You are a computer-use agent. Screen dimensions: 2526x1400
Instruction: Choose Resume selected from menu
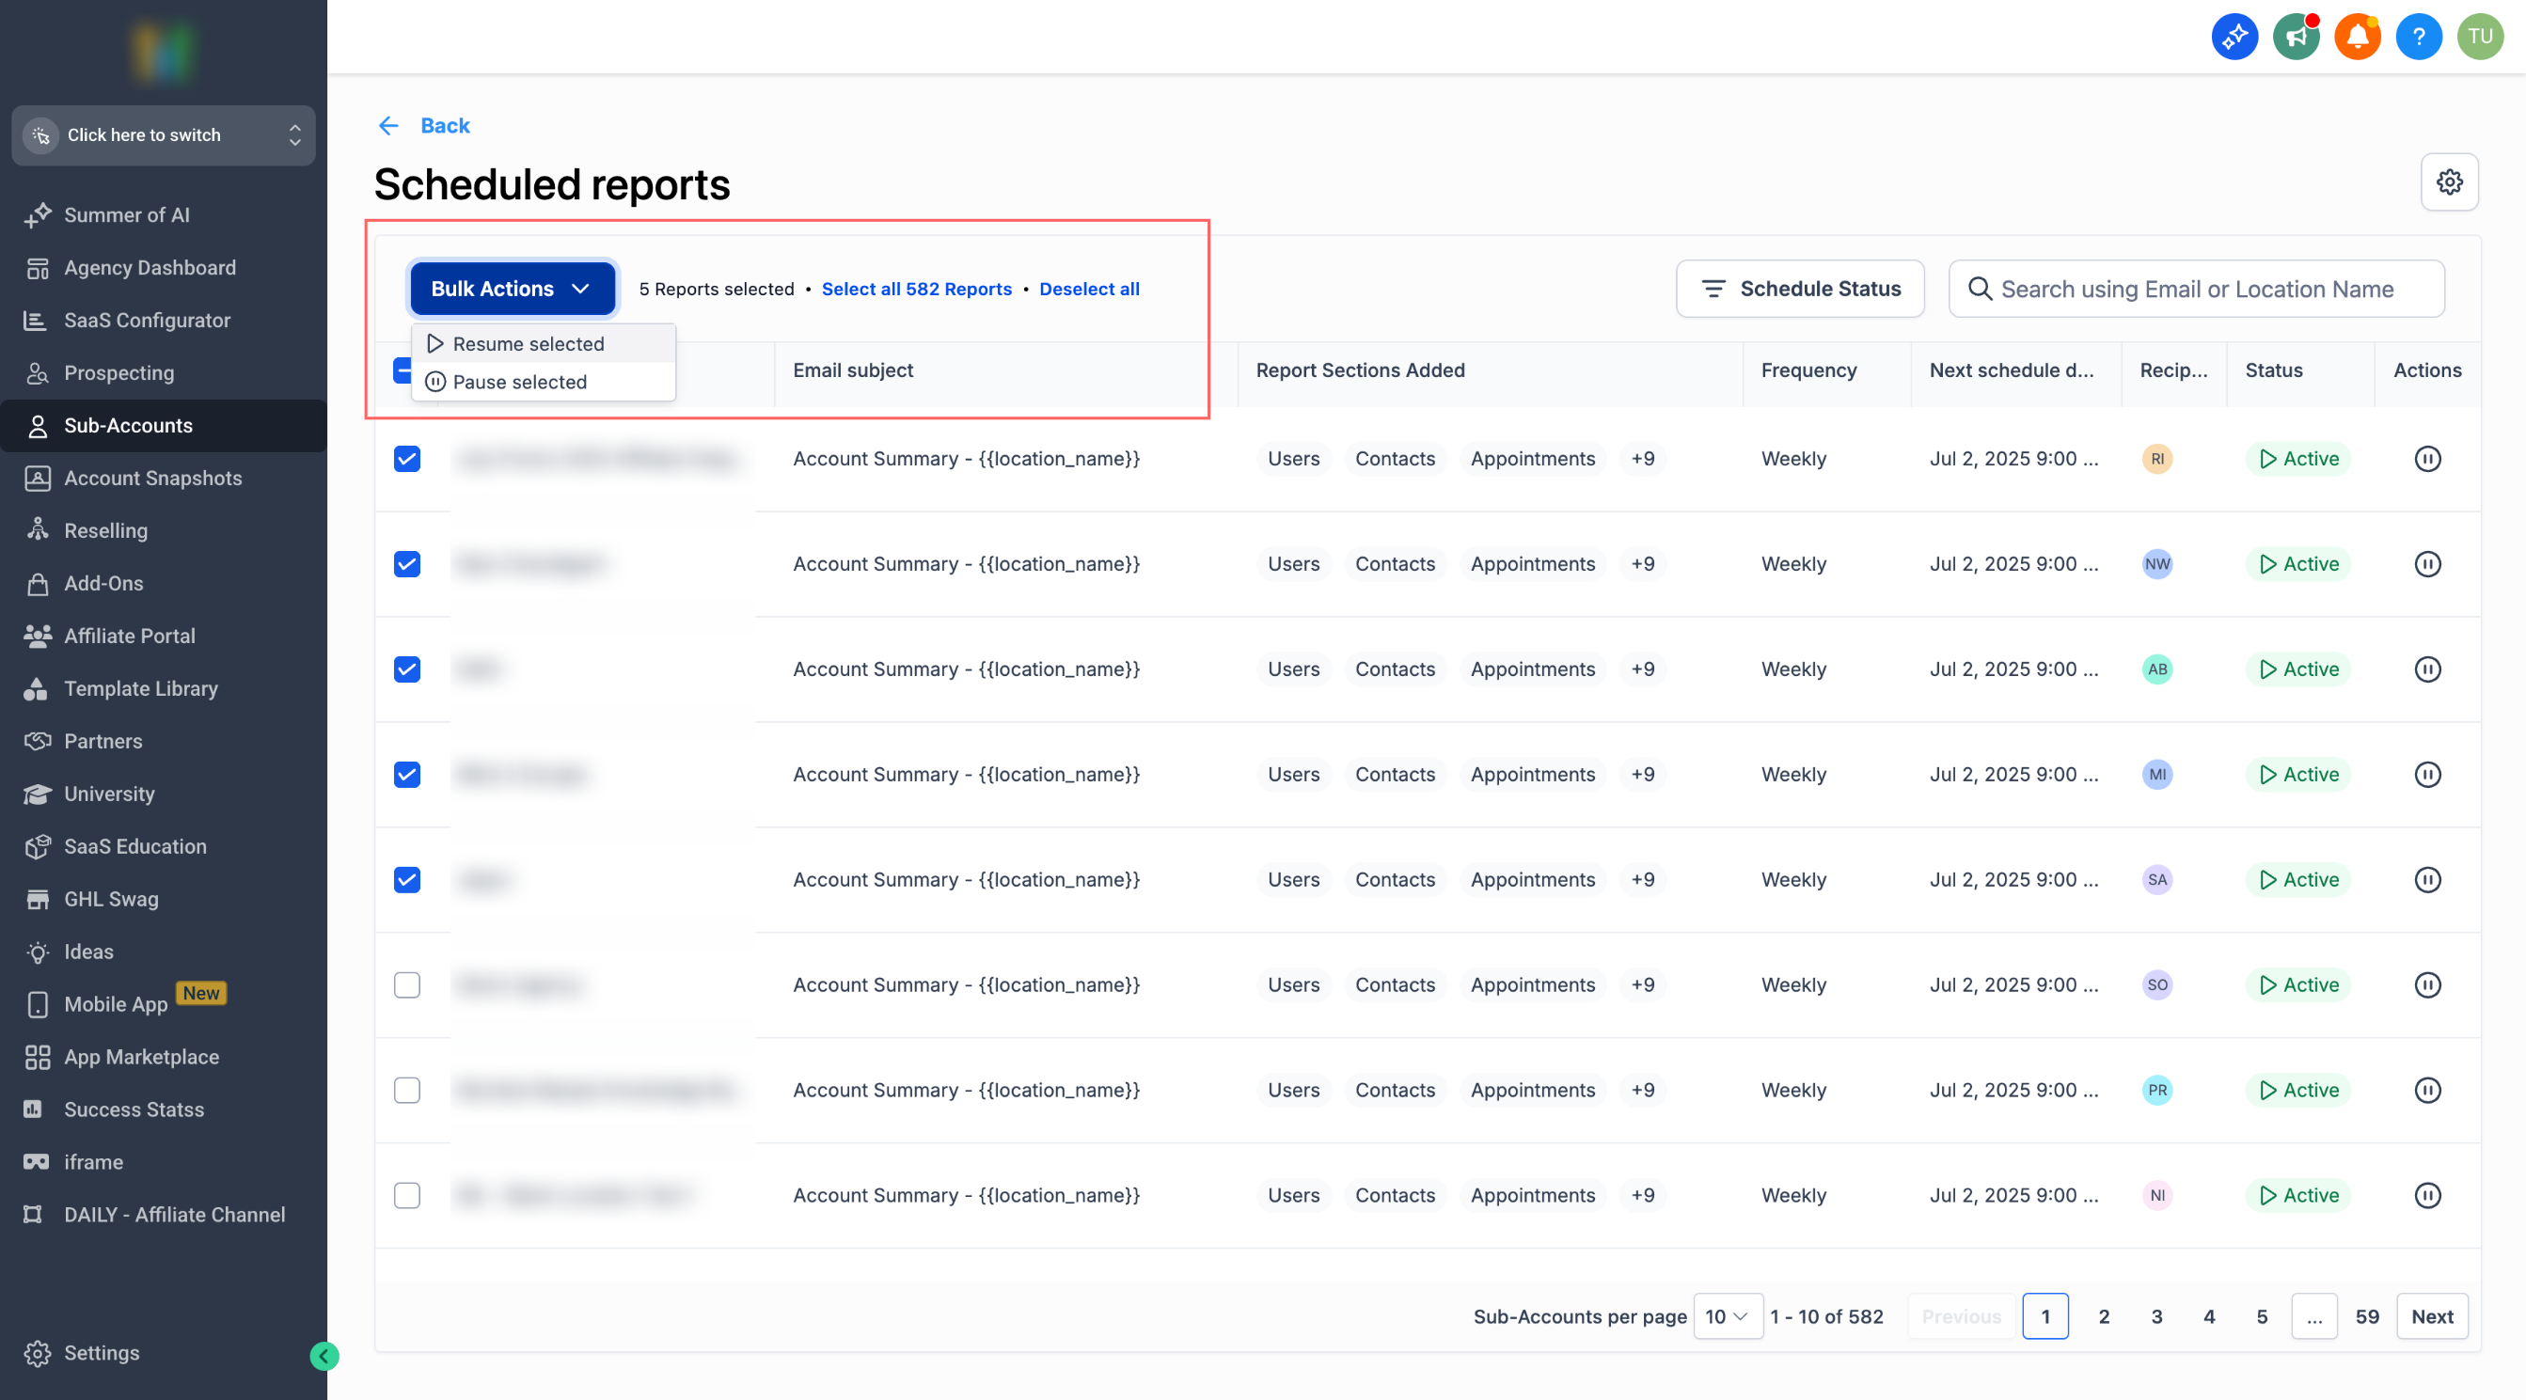528,344
